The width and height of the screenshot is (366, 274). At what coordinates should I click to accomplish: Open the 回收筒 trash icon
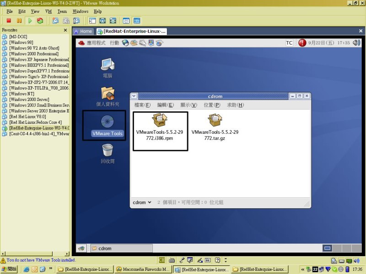click(x=108, y=154)
